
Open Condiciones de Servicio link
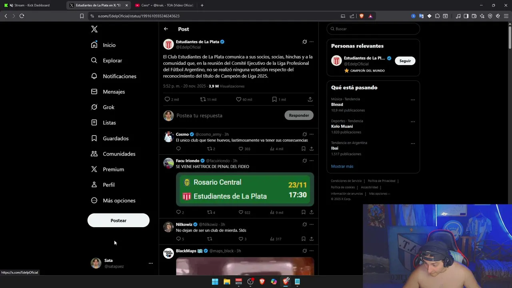pyautogui.click(x=346, y=181)
